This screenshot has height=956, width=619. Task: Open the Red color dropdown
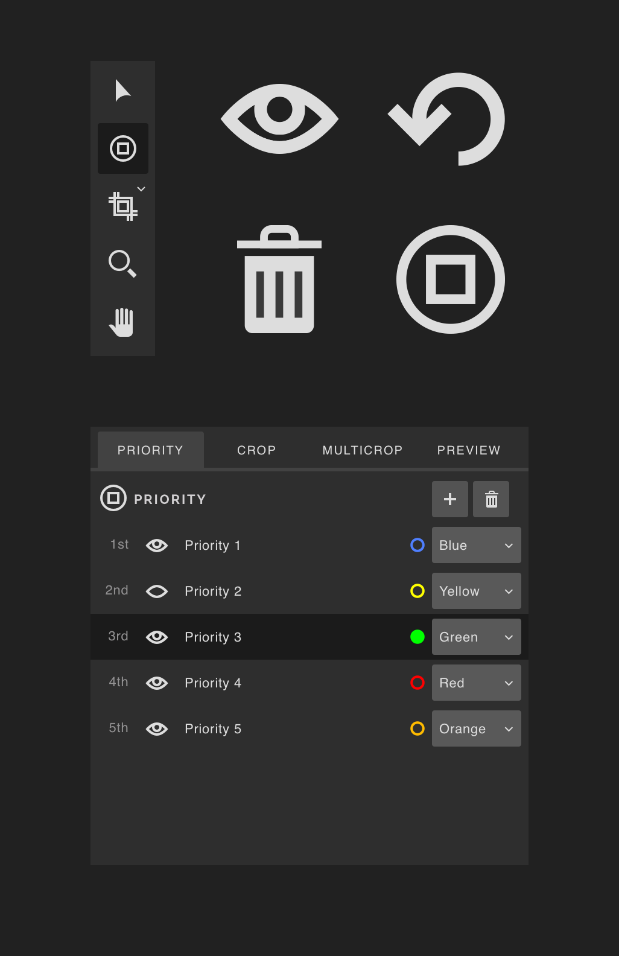coord(477,683)
